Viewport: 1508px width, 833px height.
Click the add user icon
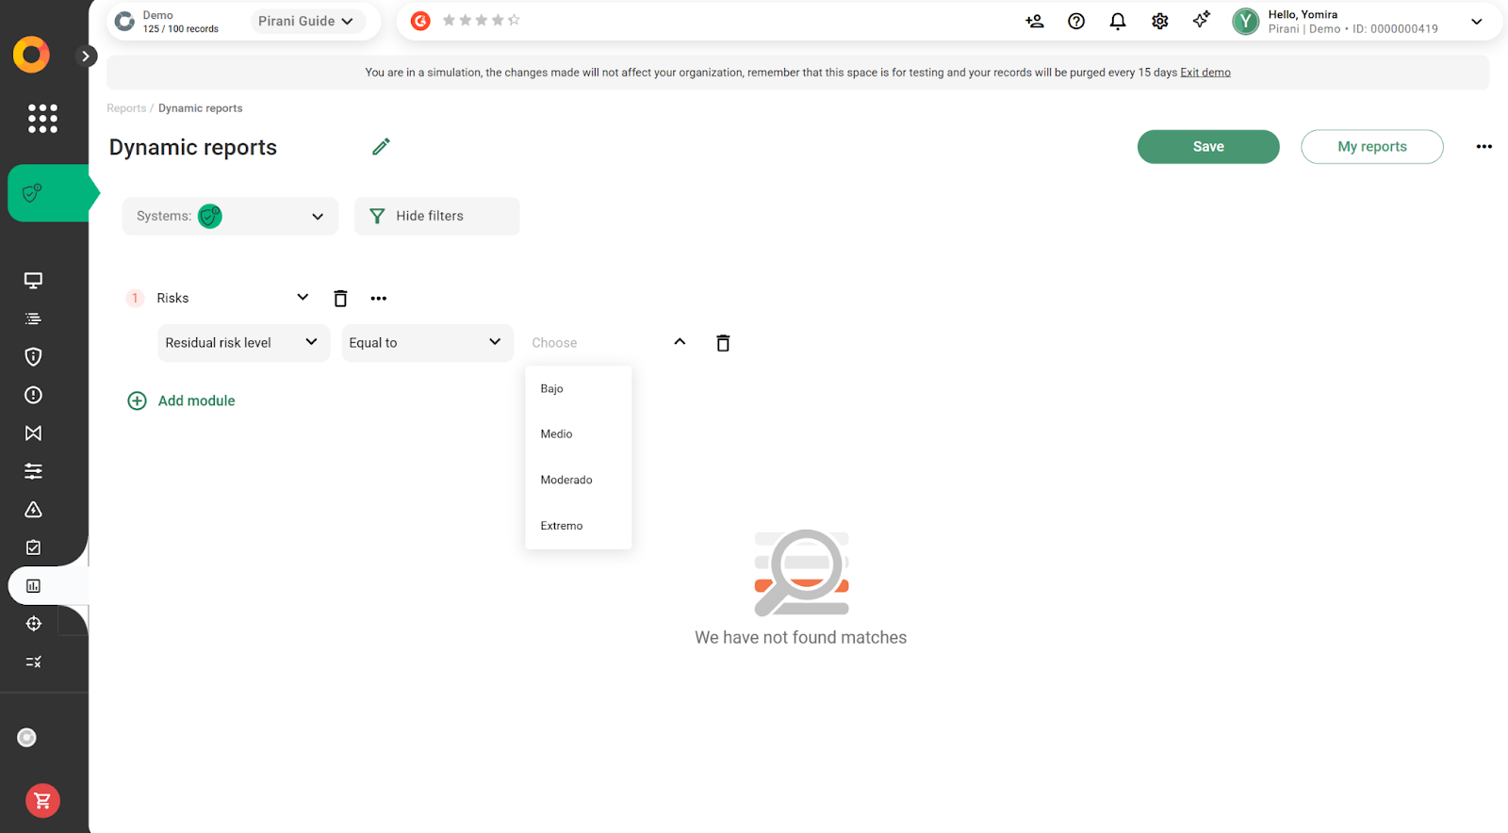click(x=1034, y=21)
